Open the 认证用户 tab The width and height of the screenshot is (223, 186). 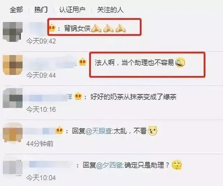click(72, 10)
